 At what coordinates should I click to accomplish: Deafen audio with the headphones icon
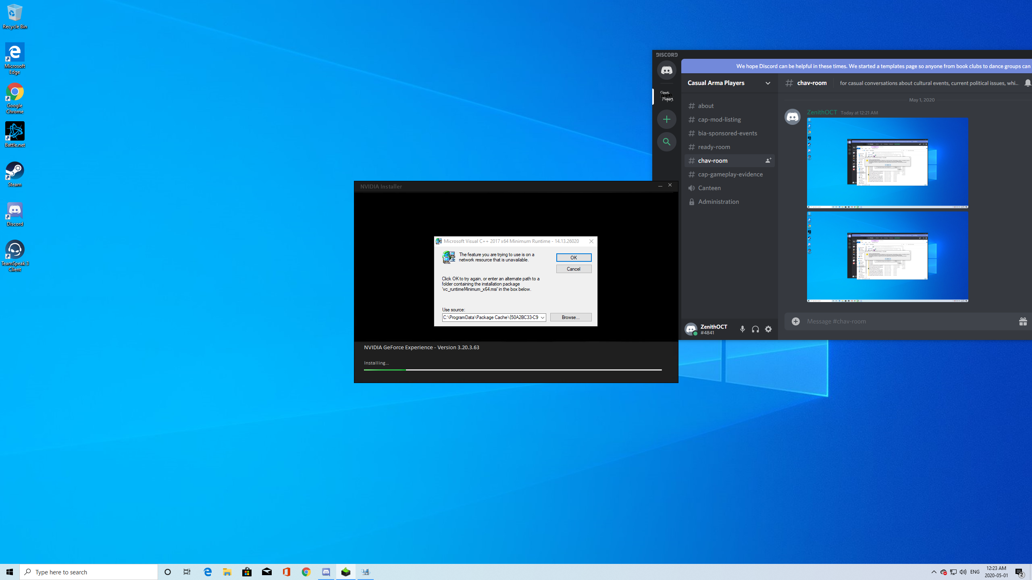[x=755, y=329]
